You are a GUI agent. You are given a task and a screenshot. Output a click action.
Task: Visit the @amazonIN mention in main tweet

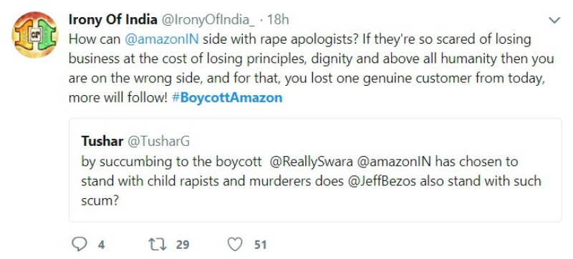pos(162,39)
